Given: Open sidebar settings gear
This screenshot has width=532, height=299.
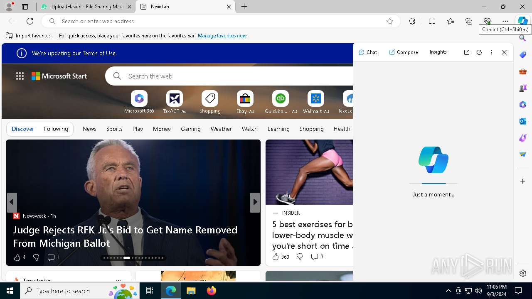Looking at the screenshot, I should point(523,273).
